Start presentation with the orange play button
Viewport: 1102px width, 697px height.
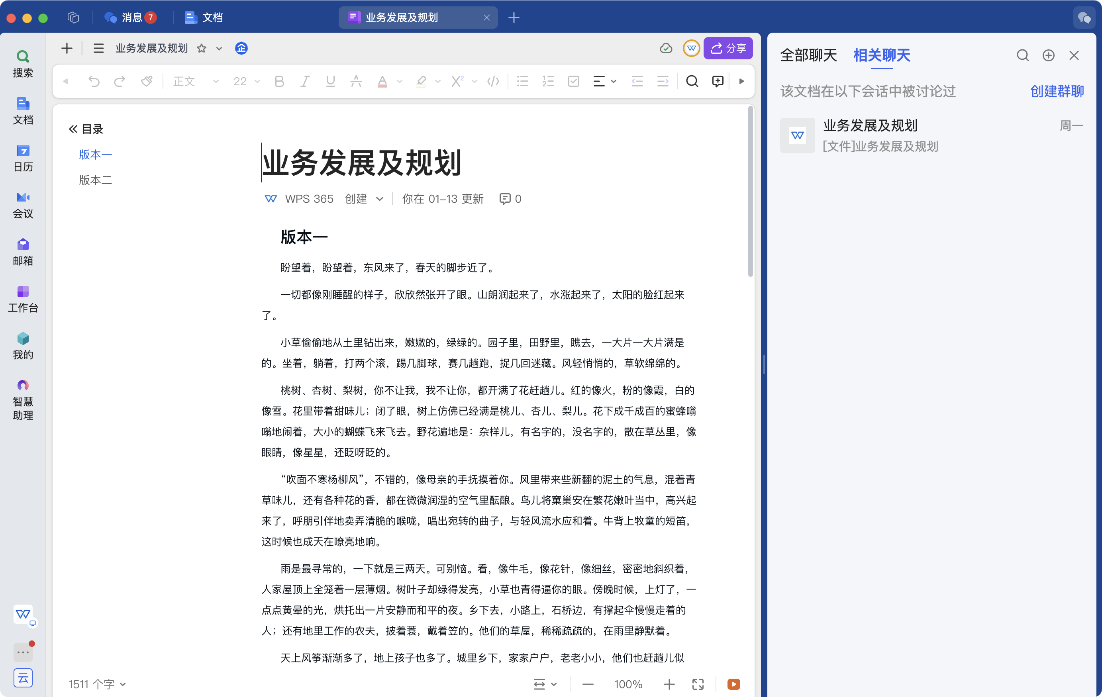(x=733, y=684)
